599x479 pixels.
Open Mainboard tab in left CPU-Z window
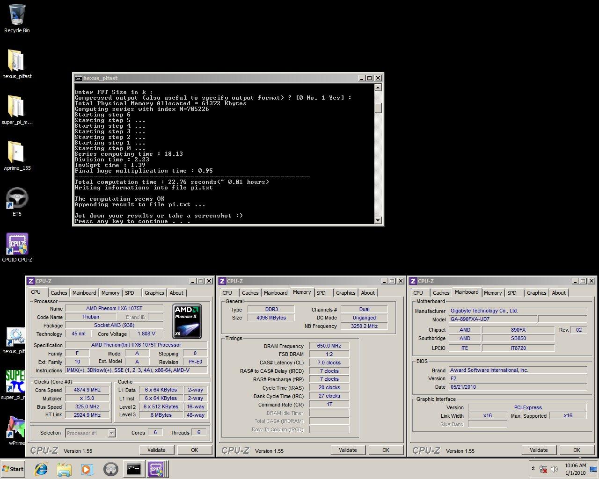point(84,293)
